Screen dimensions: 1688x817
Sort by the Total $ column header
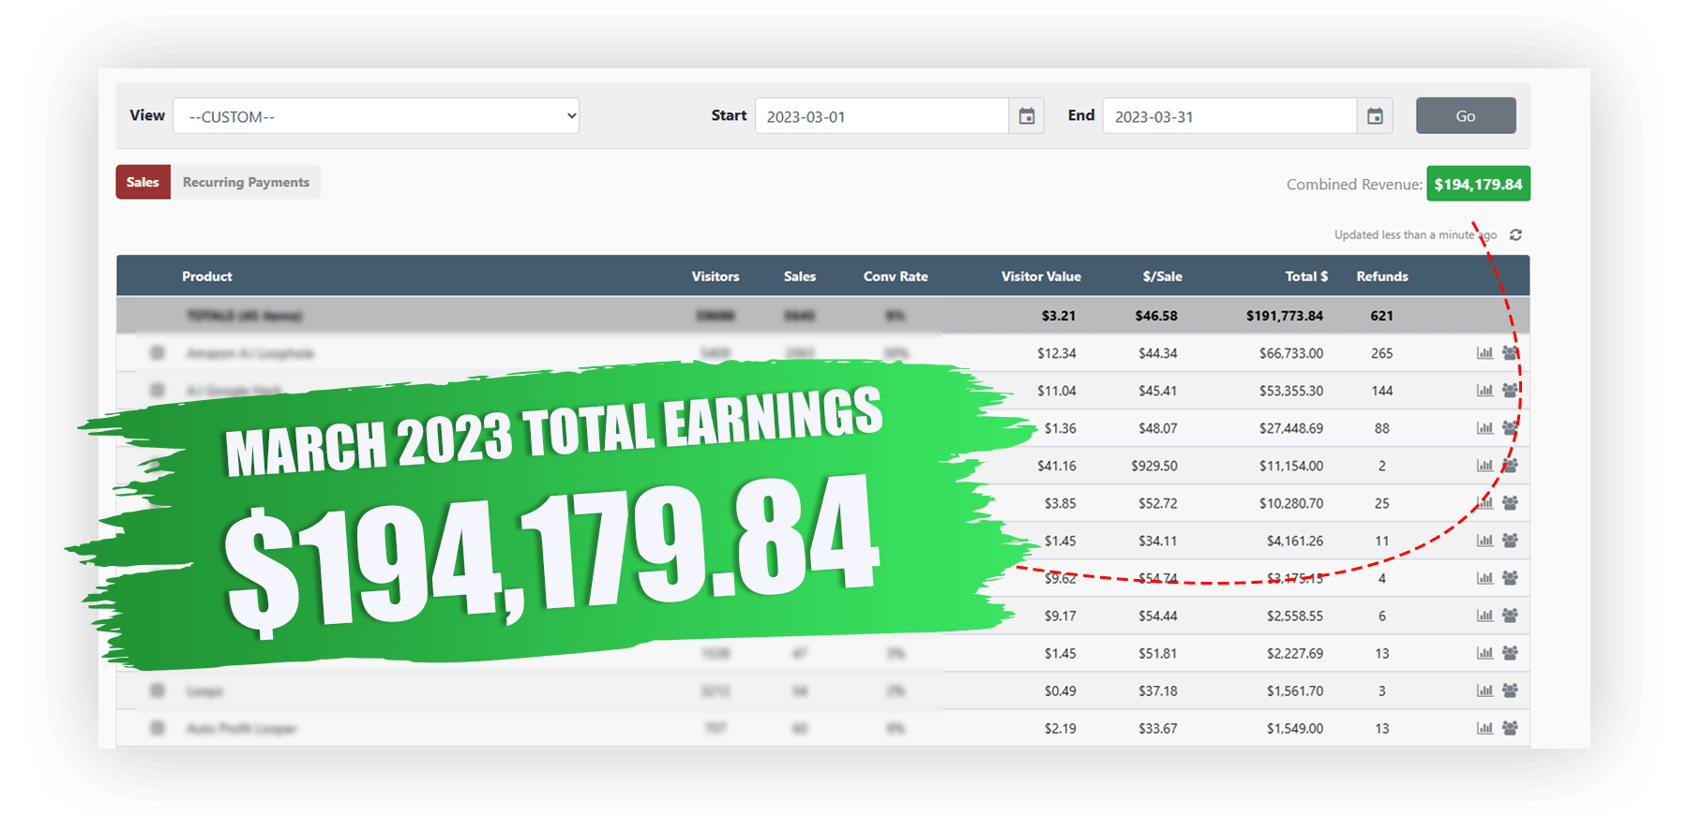1305,276
